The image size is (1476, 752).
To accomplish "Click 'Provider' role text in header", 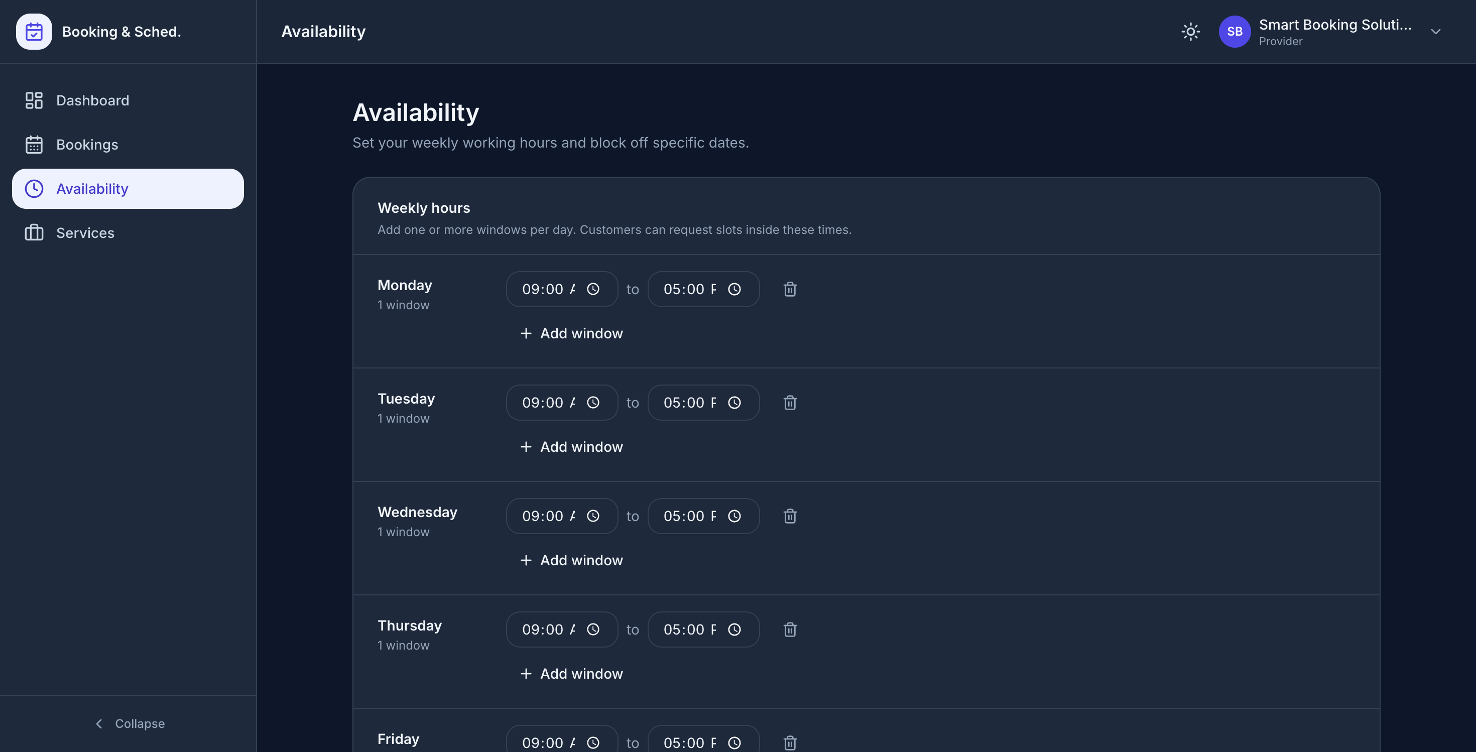I will coord(1280,41).
